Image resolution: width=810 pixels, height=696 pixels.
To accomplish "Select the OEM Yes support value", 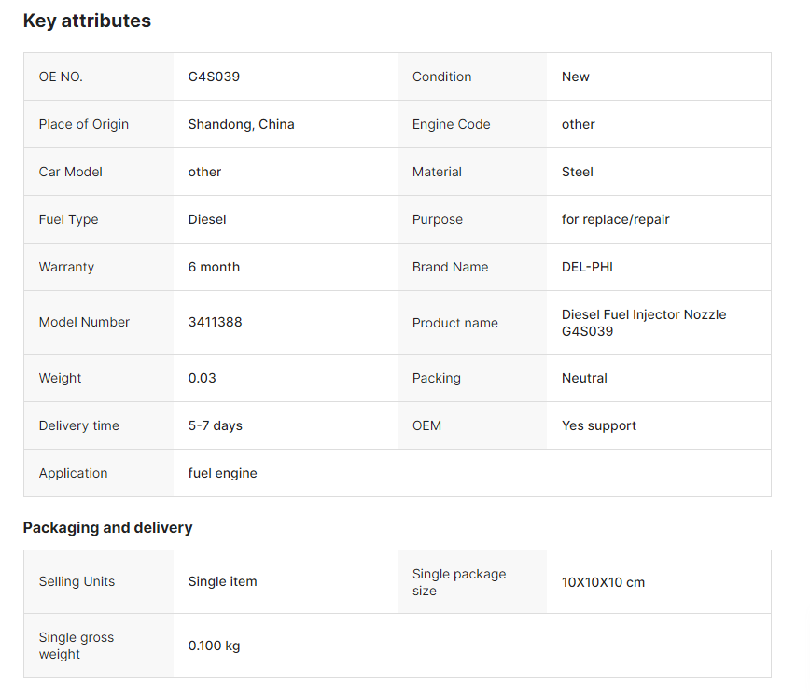I will click(599, 425).
